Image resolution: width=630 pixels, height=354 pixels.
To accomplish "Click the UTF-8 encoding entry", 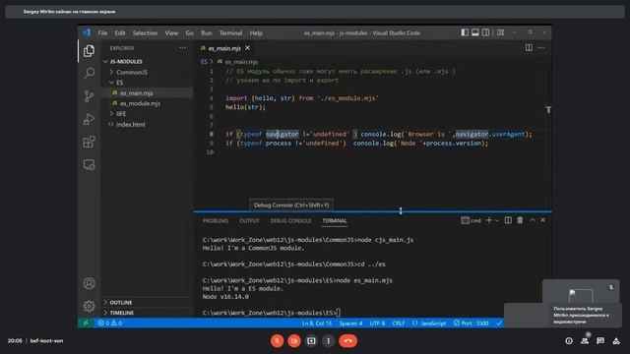I will (x=377, y=324).
